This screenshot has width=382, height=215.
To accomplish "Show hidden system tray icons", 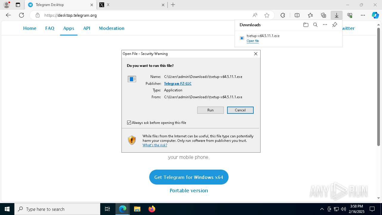I will [x=322, y=209].
